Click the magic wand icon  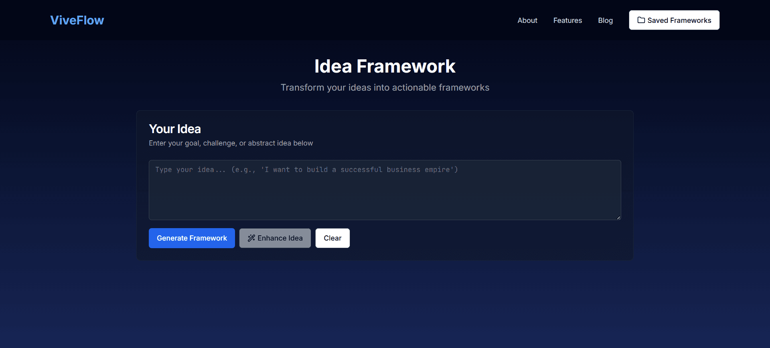(251, 238)
